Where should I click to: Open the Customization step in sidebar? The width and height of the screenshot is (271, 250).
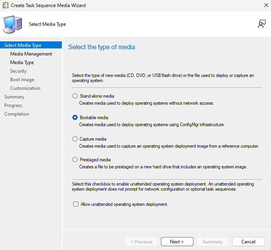[x=25, y=88]
